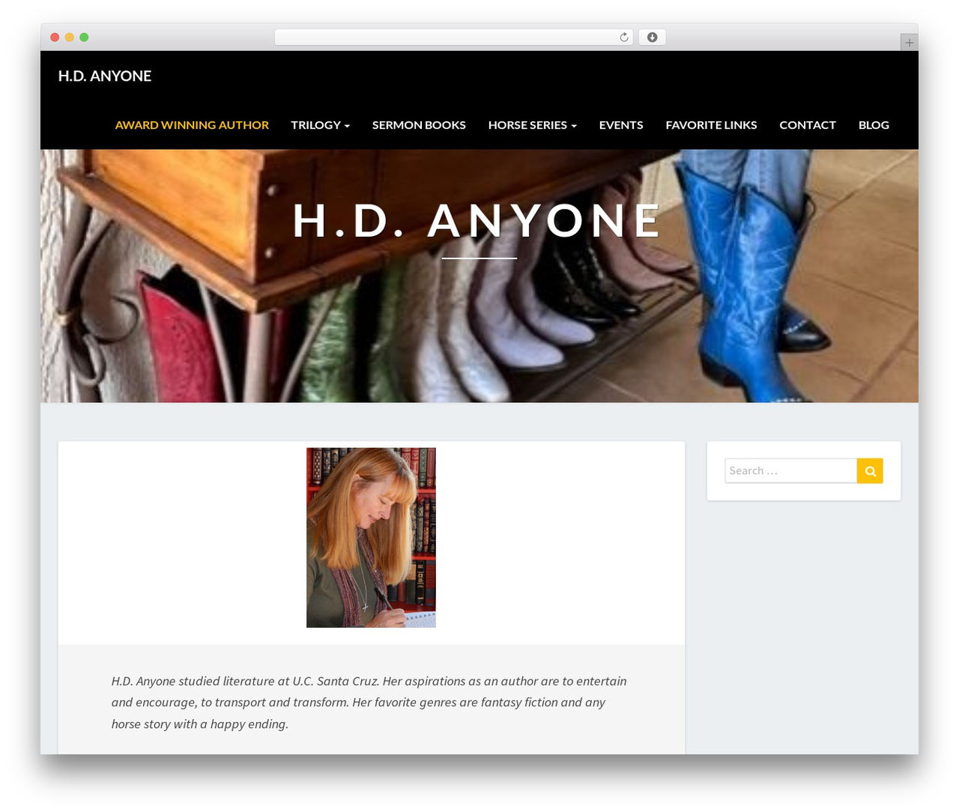Focus the Search input field

[790, 470]
